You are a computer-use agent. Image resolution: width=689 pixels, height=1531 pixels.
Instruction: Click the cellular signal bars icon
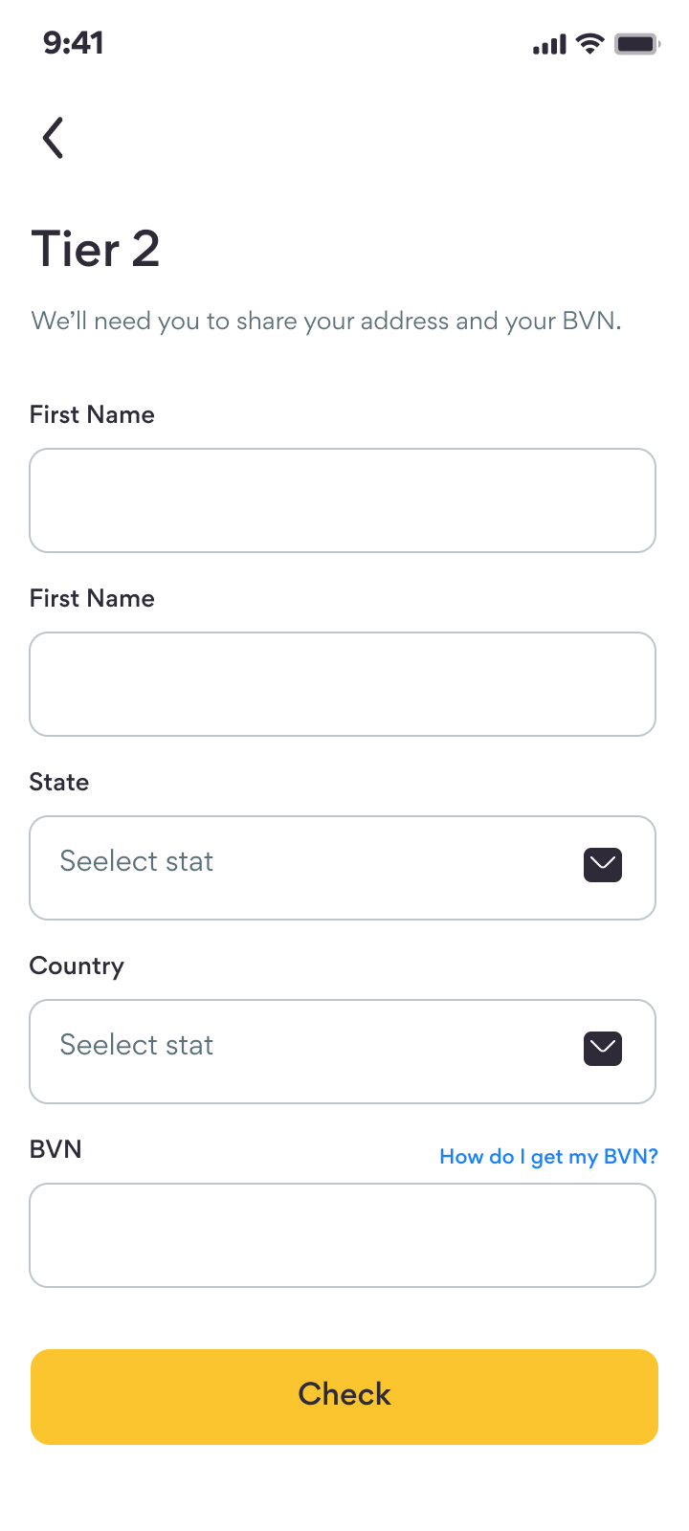pyautogui.click(x=549, y=44)
